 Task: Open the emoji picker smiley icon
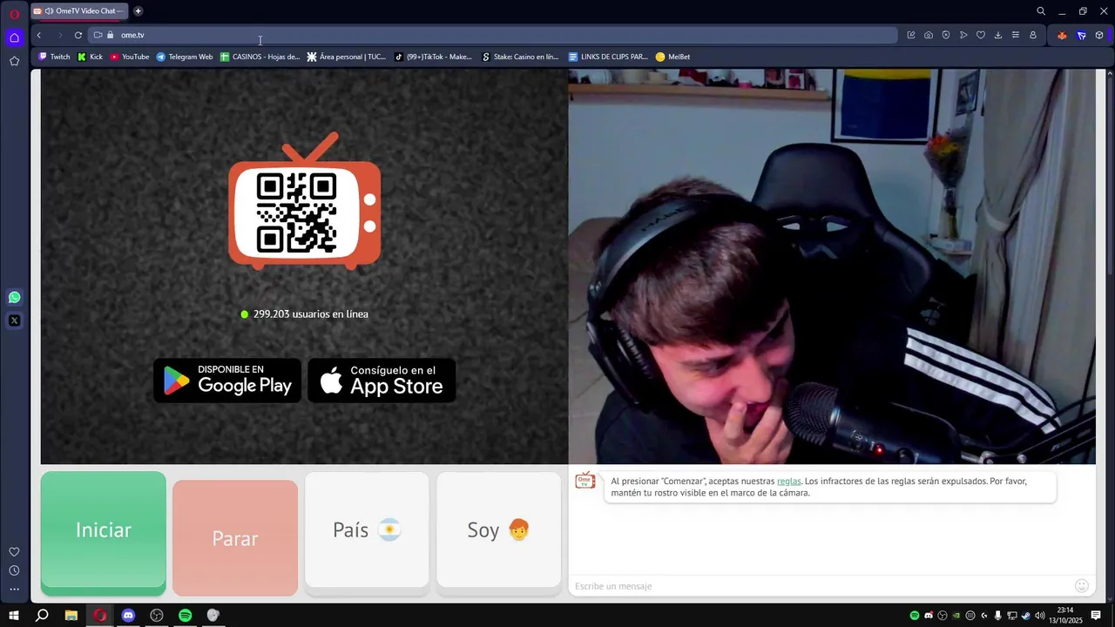[1082, 586]
